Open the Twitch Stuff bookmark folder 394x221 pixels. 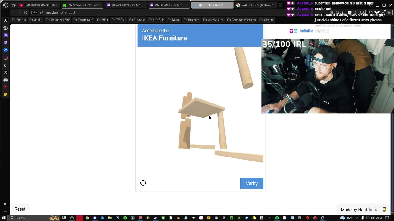coord(83,20)
